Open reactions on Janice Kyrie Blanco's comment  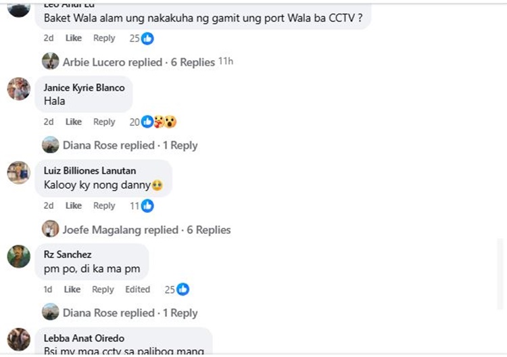(153, 122)
